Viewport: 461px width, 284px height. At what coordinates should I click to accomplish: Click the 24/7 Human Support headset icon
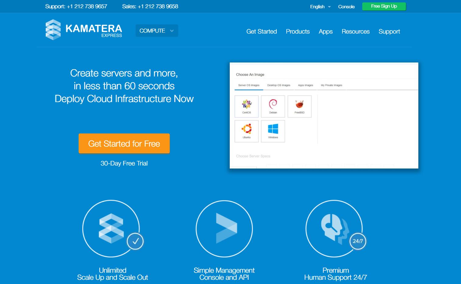(x=334, y=229)
